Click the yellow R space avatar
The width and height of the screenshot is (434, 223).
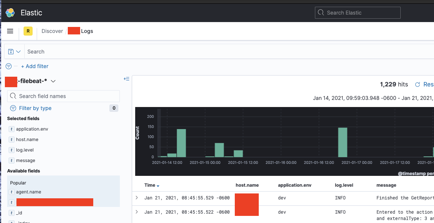(28, 31)
